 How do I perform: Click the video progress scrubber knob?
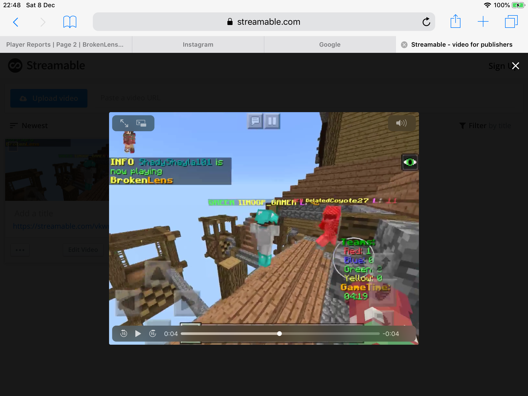point(279,334)
